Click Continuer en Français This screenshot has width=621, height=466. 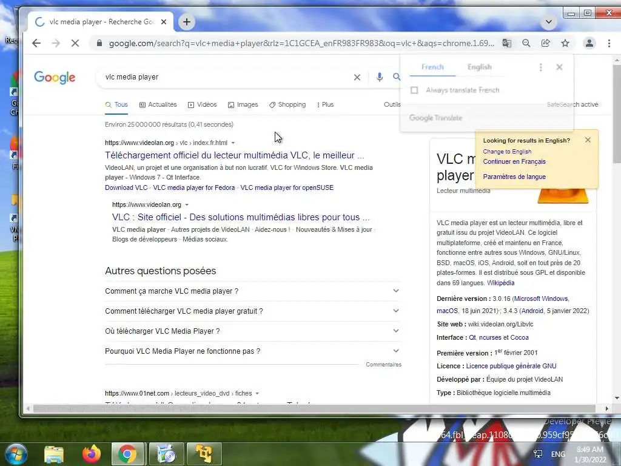click(x=514, y=161)
